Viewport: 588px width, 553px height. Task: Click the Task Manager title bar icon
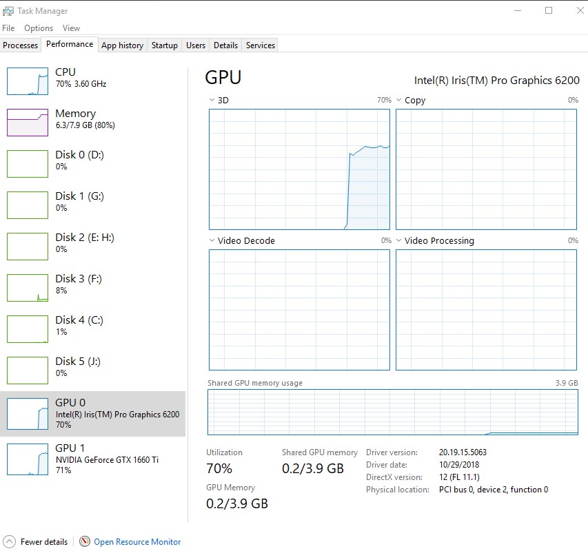[8, 11]
